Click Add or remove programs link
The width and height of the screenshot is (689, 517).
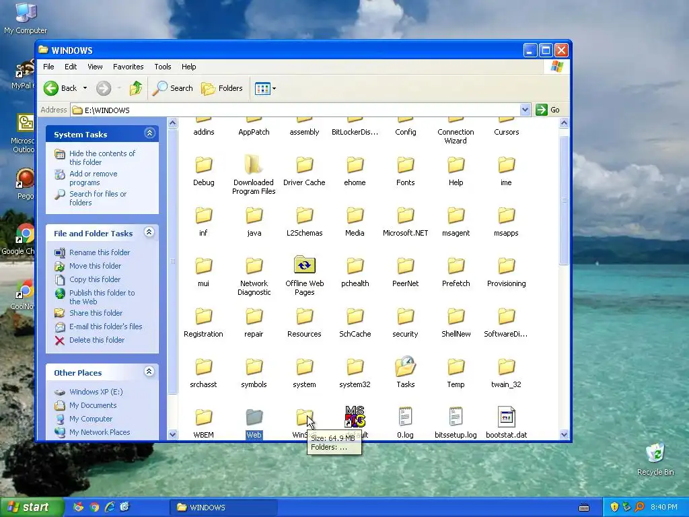[x=93, y=178]
